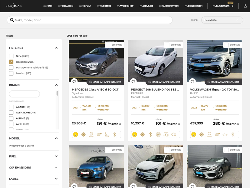Favorite the Mercedes Class A with heart icon
The height and width of the screenshot is (188, 250).
74,82
